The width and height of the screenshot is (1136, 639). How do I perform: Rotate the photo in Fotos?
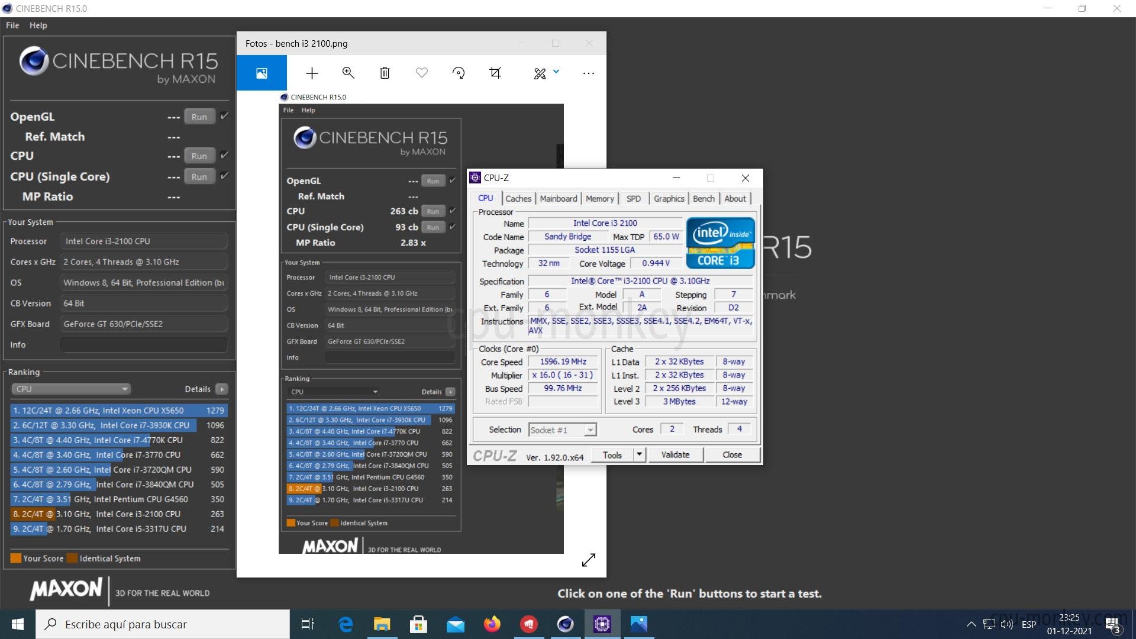click(459, 73)
